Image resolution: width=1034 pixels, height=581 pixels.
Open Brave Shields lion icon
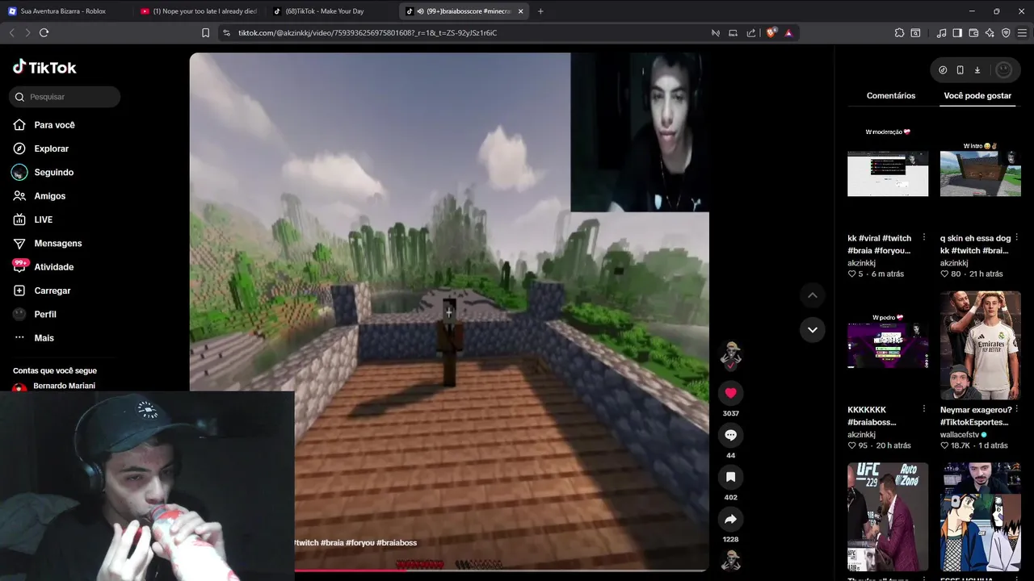click(771, 33)
